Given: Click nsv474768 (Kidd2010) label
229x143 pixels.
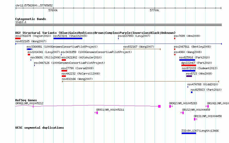Looking at the screenshot, I should click(x=203, y=84).
